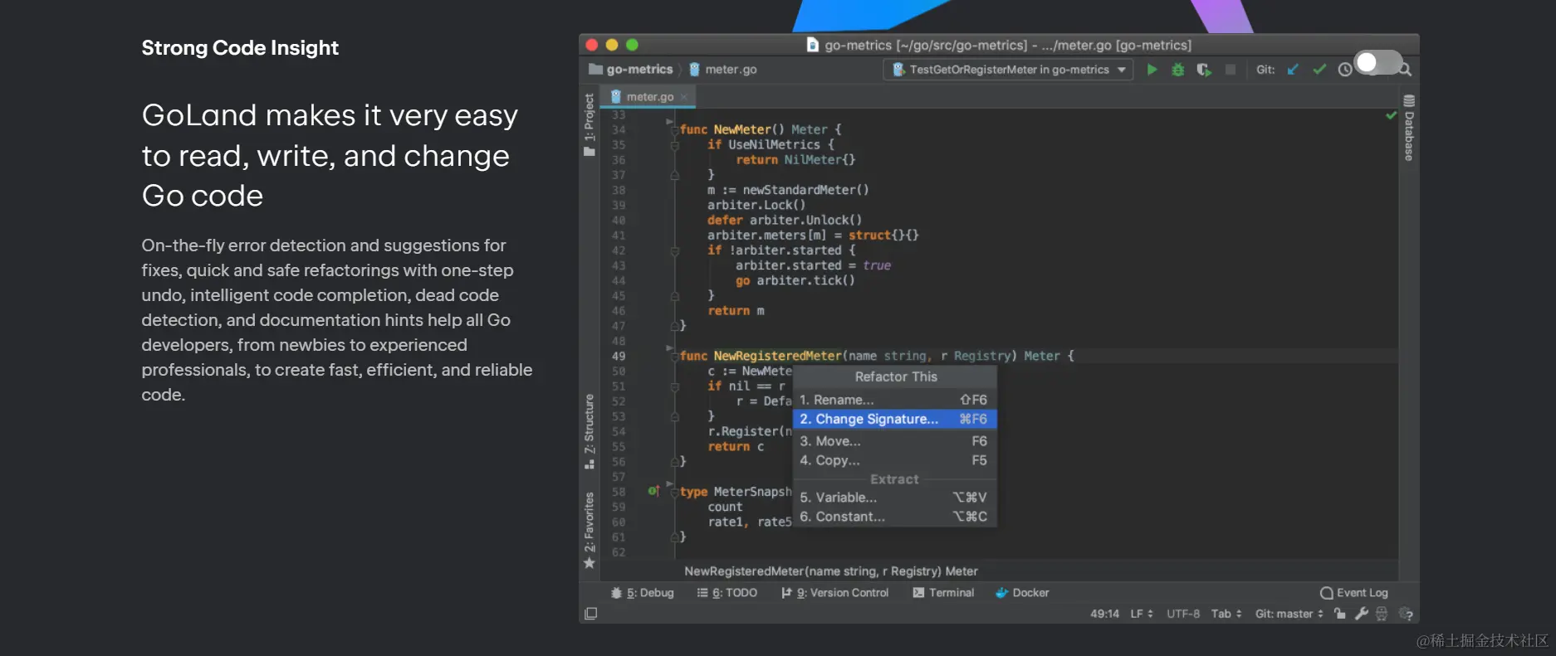The height and width of the screenshot is (656, 1556).
Task: Open the Tab indent settings selector
Action: tap(1226, 614)
